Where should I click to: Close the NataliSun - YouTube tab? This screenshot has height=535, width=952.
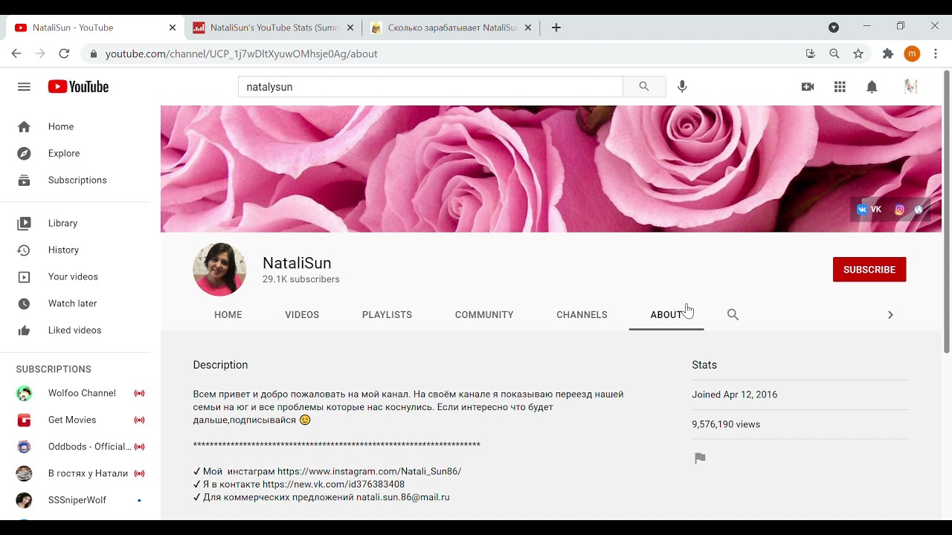point(173,27)
